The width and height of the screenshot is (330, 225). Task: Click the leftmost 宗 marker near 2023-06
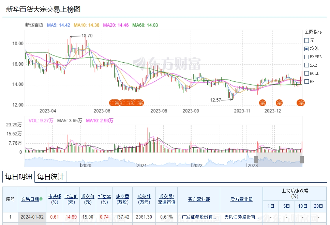[x=114, y=103]
